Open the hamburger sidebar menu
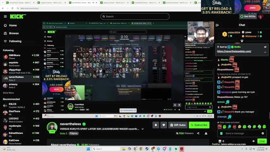 click(x=5, y=16)
